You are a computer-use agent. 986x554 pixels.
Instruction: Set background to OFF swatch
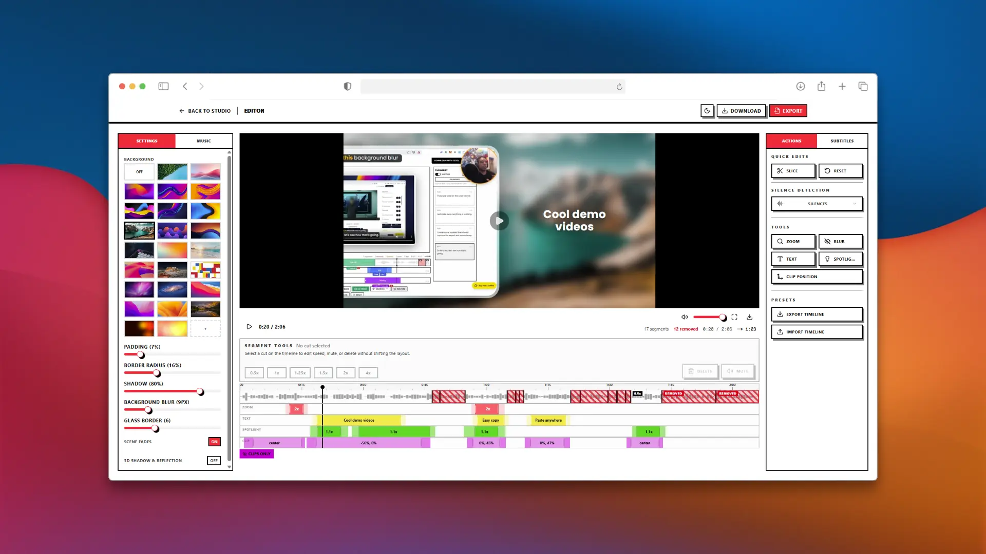[139, 172]
